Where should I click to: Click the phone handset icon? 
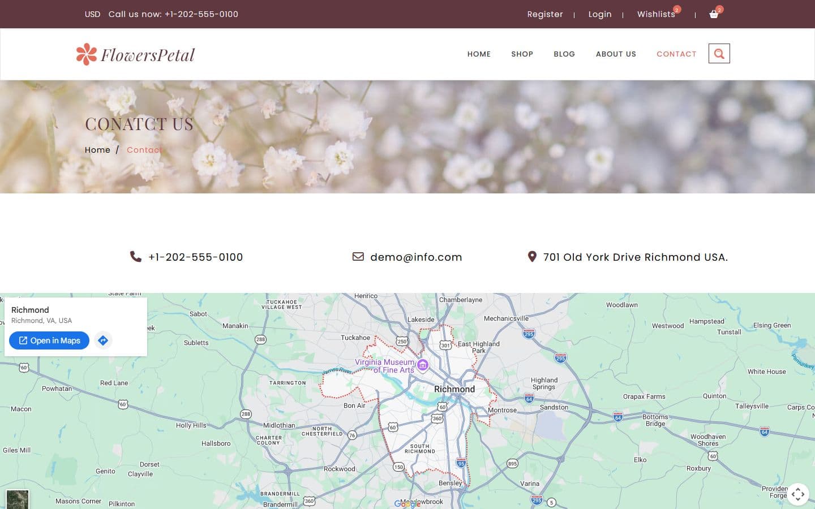136,257
